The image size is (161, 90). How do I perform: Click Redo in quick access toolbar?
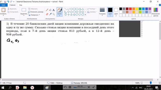[x=11, y=2]
